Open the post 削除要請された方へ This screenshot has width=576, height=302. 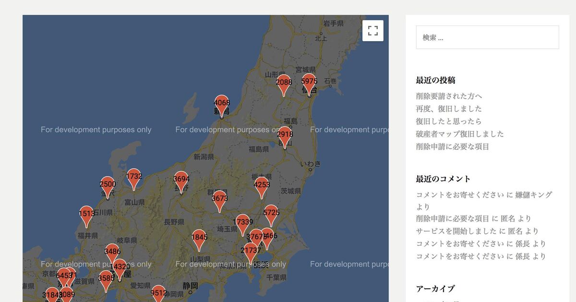[x=449, y=96]
